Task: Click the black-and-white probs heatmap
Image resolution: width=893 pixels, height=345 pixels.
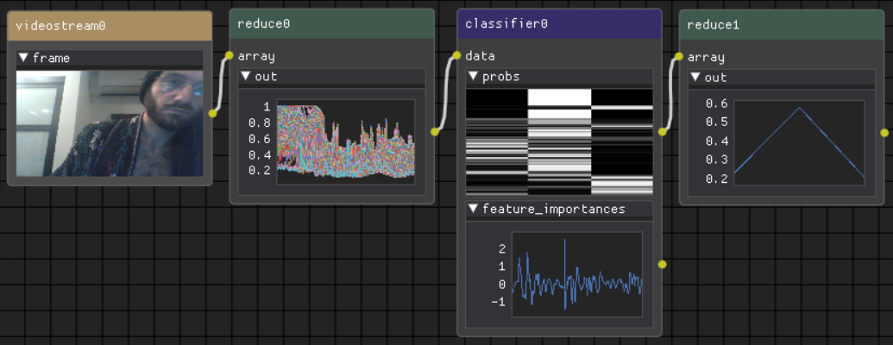Action: (559, 141)
